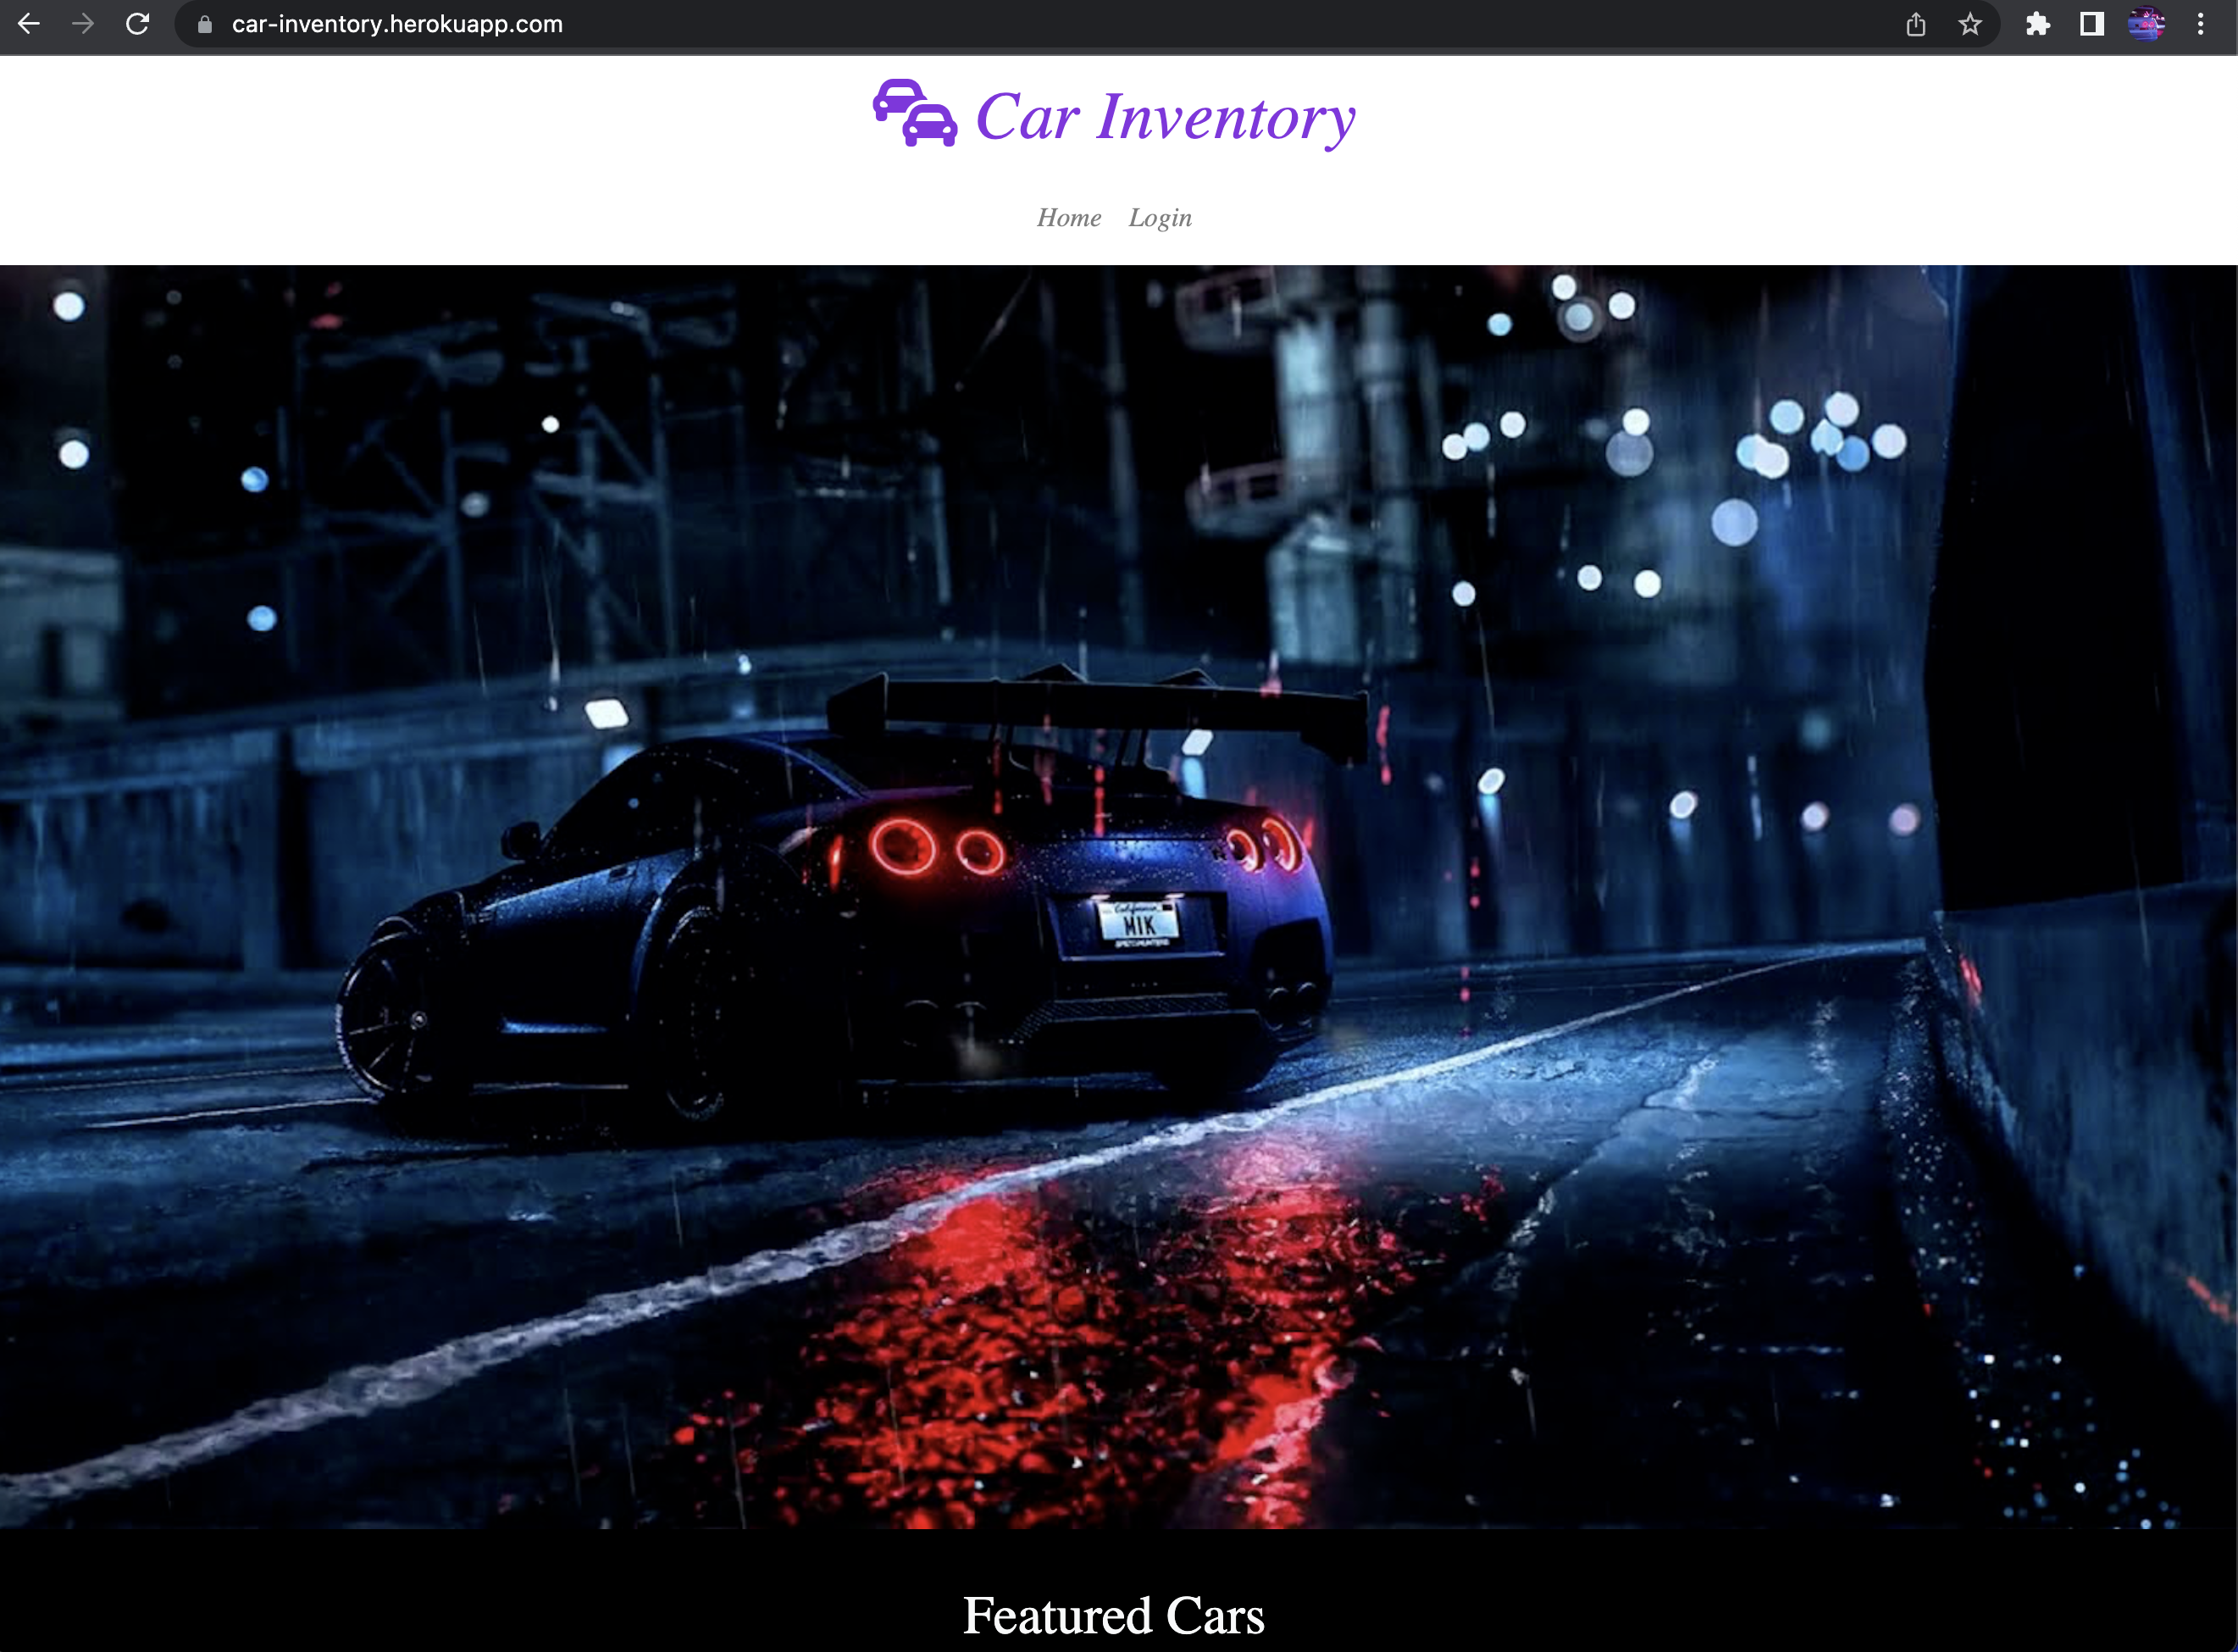Open the Login nav link

(x=1160, y=218)
